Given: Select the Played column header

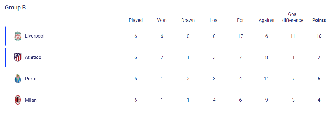Looking at the screenshot, I should click(x=136, y=20).
